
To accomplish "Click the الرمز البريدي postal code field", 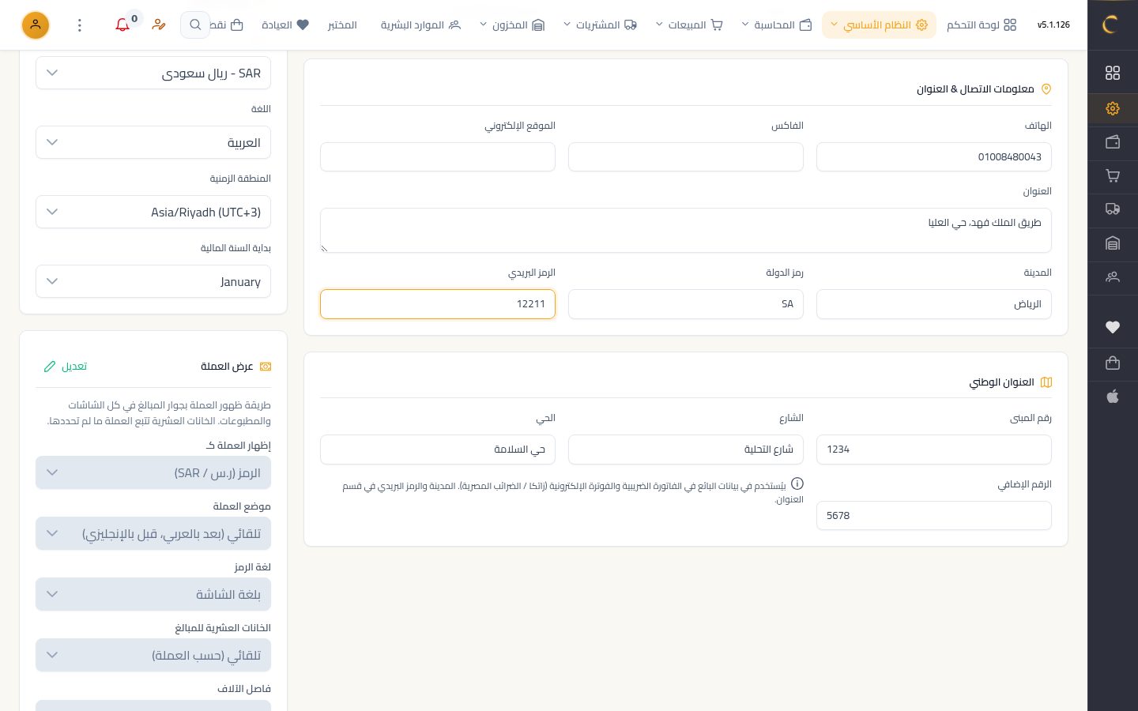I will click(x=438, y=304).
